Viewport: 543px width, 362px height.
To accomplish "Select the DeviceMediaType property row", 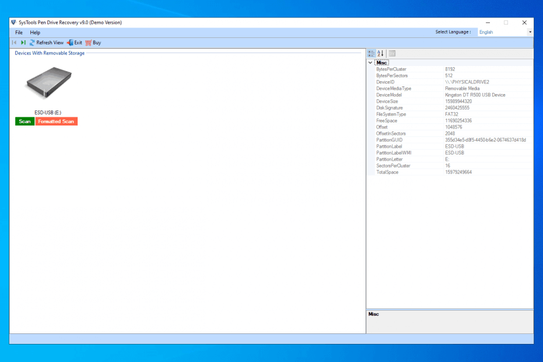I will click(454, 89).
